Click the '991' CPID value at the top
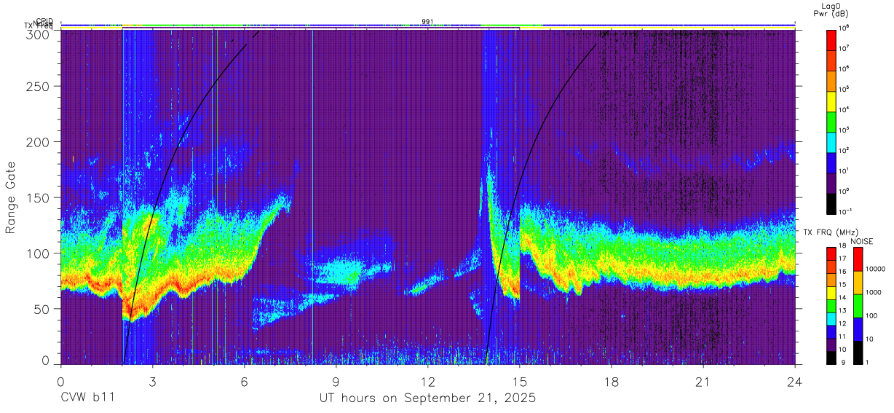The height and width of the screenshot is (413, 894). pos(427,22)
